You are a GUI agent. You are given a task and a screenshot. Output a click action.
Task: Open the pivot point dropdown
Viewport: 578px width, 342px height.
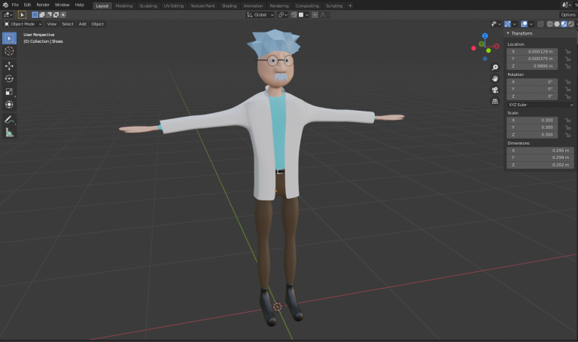click(x=283, y=15)
